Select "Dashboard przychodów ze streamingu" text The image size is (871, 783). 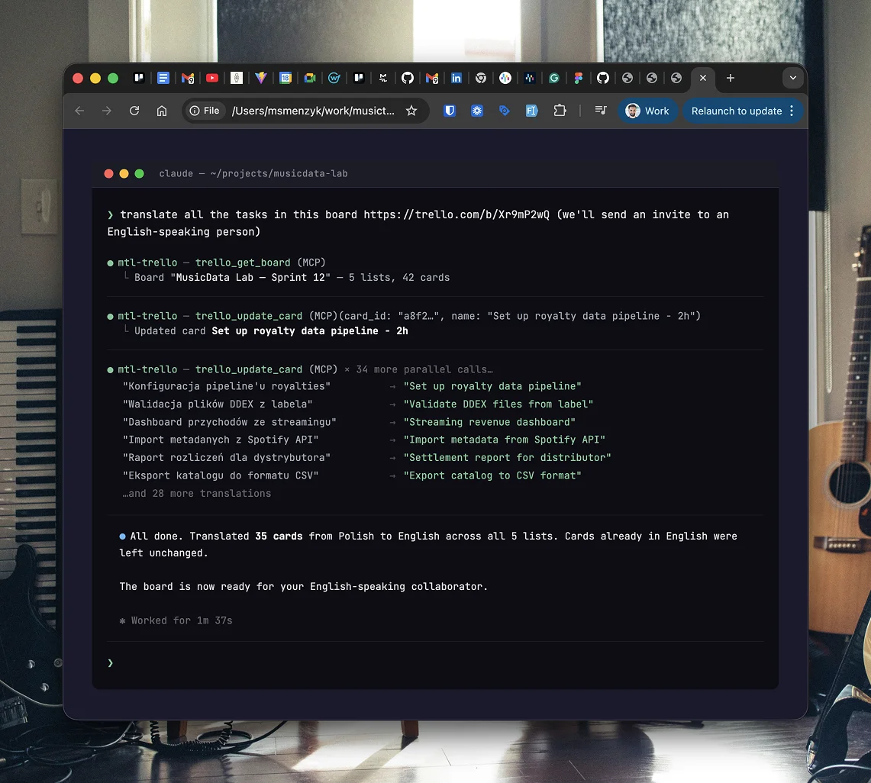click(x=230, y=423)
